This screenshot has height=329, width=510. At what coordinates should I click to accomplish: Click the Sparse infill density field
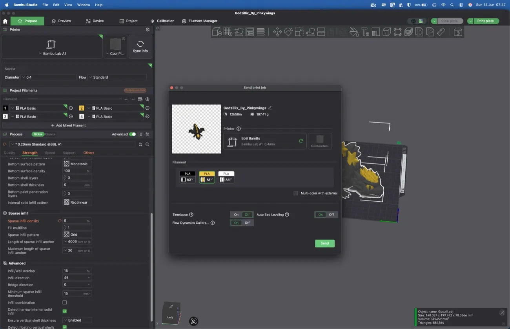[77, 221]
